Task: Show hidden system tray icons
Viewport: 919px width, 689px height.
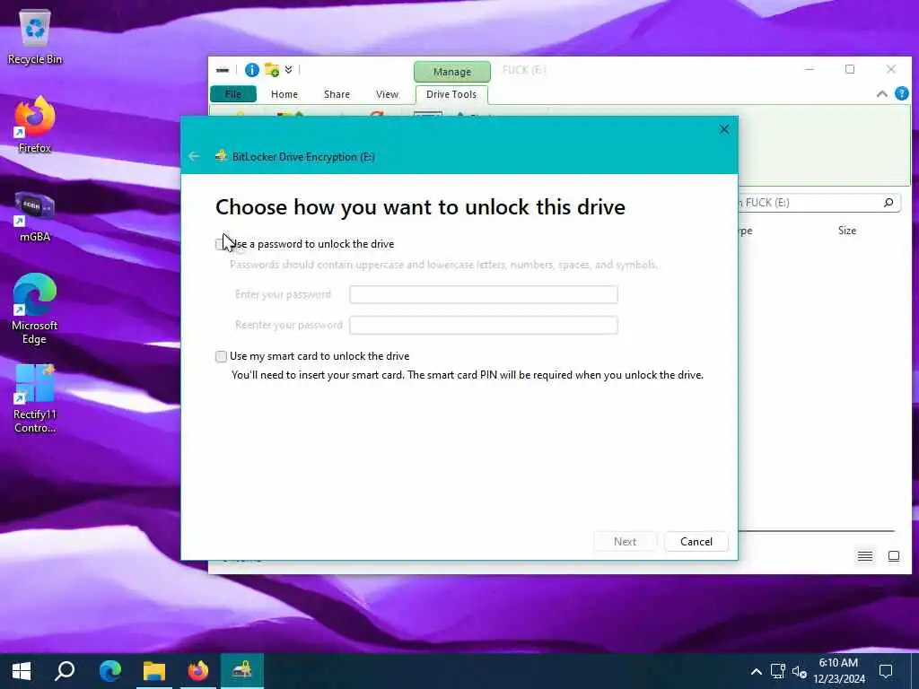Action: pyautogui.click(x=756, y=671)
